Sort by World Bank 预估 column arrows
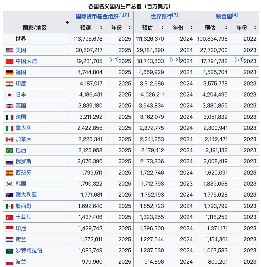The image size is (261, 267). (162, 28)
